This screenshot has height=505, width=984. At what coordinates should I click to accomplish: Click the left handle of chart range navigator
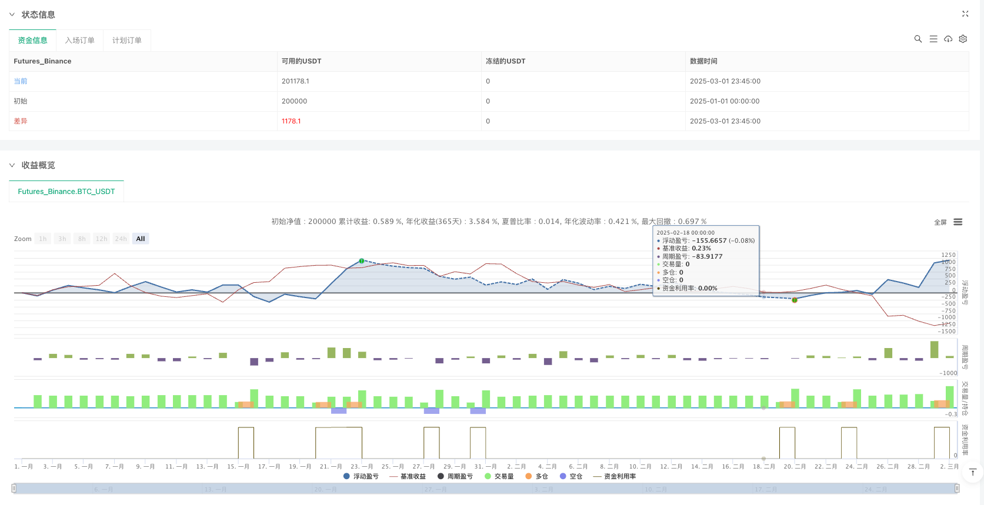[14, 488]
